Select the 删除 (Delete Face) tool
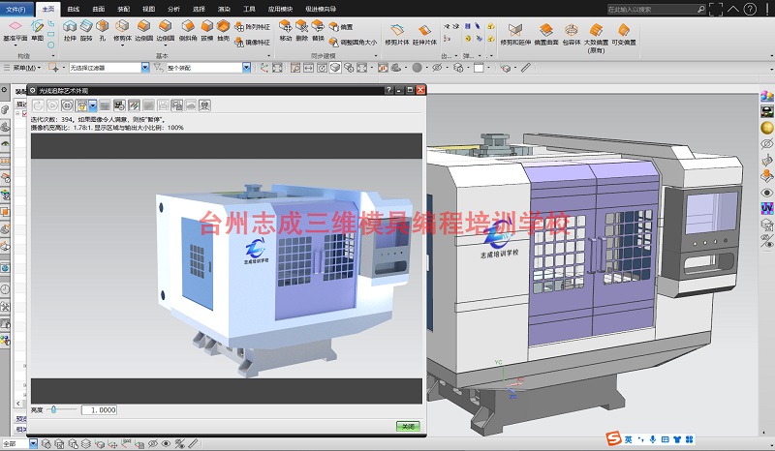This screenshot has width=775, height=451. tap(301, 30)
